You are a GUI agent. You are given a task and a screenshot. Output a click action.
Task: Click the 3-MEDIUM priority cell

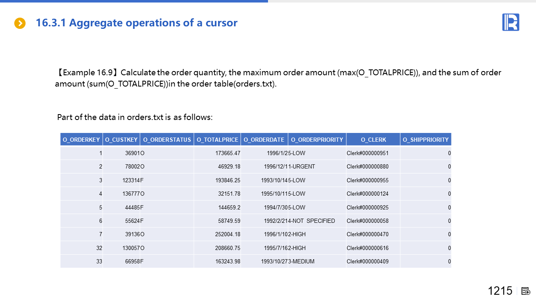301,262
